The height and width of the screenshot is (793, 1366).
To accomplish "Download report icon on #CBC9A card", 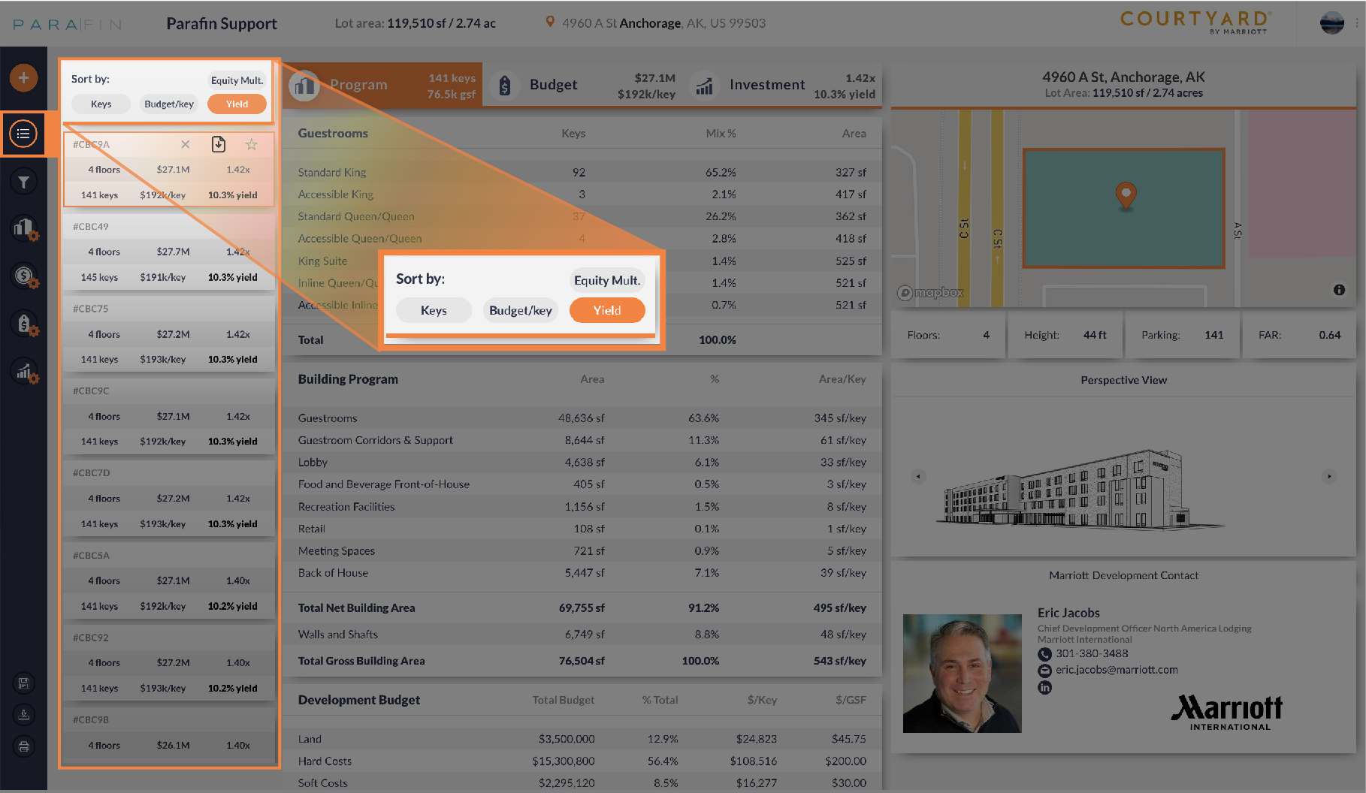I will 219,144.
